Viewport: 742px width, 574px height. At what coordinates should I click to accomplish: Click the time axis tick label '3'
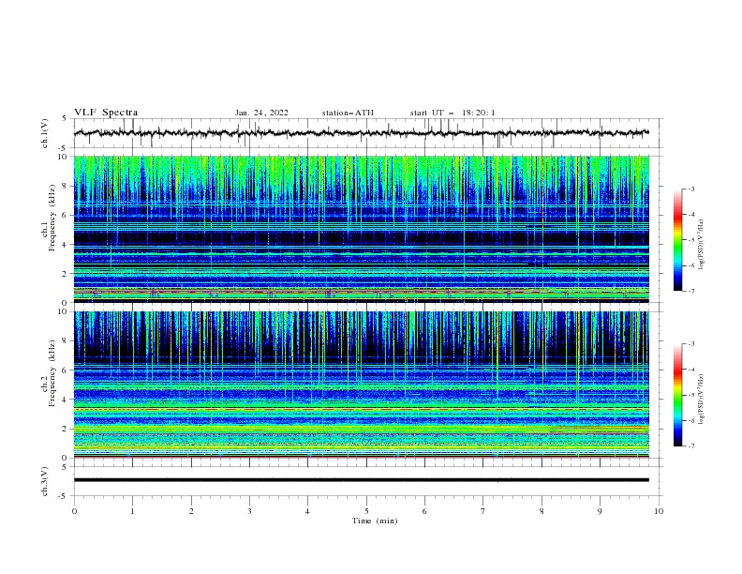pyautogui.click(x=249, y=511)
